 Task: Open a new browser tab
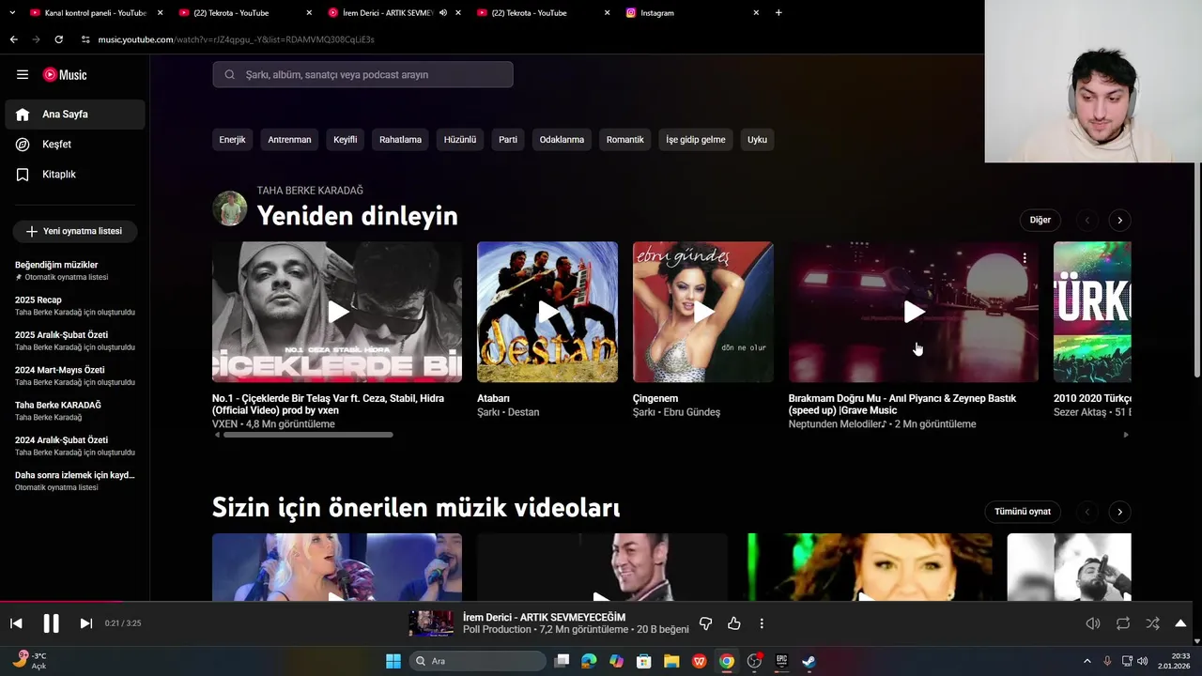click(778, 13)
